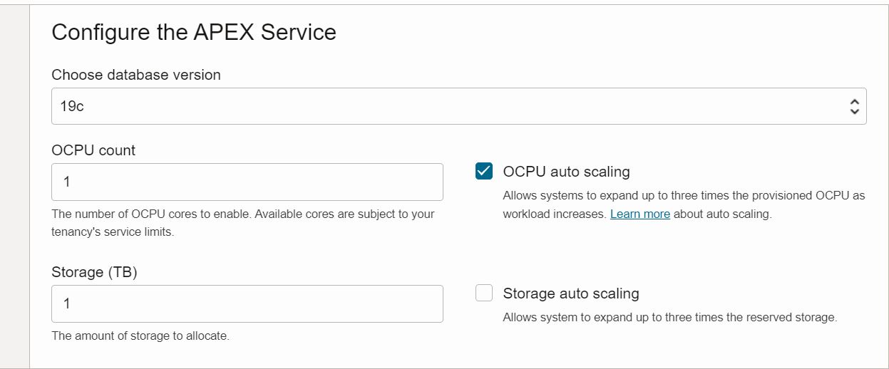Click the OCPU auto scaling description text
This screenshot has width=889, height=369.
[683, 195]
